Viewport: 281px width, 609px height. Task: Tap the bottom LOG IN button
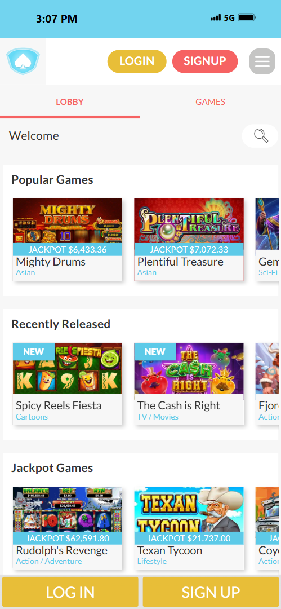[x=70, y=592]
